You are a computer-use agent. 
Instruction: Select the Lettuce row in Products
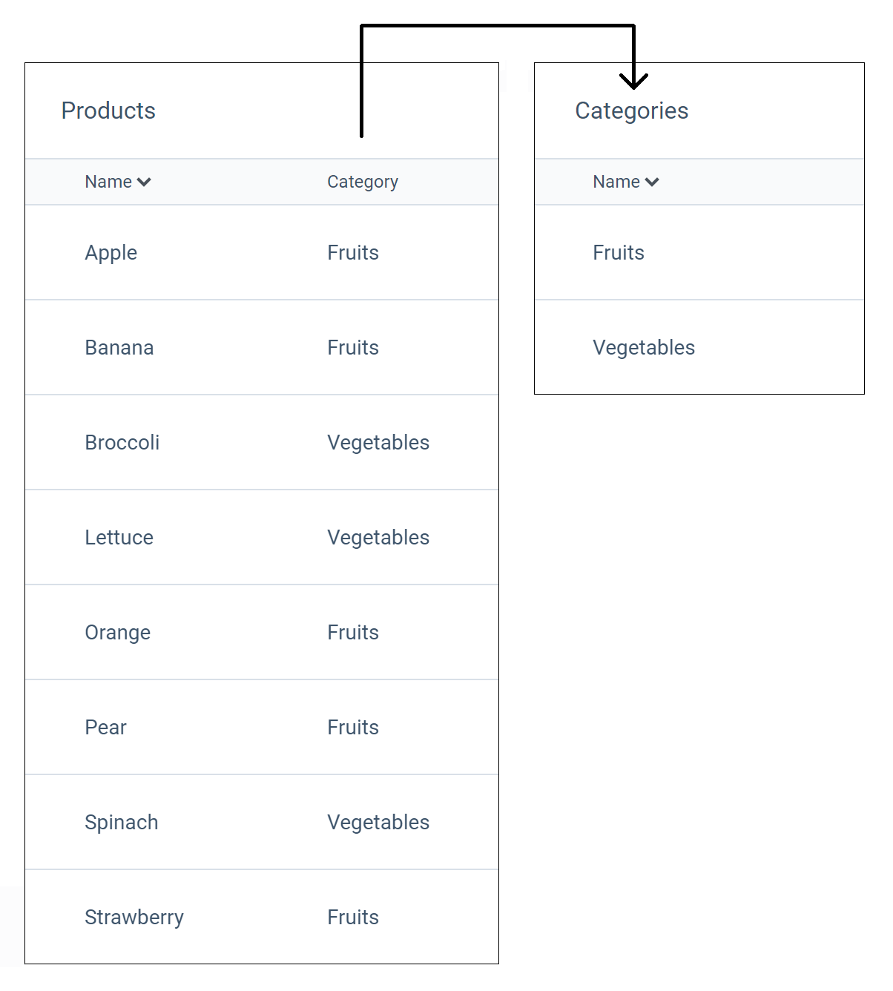[x=119, y=537]
